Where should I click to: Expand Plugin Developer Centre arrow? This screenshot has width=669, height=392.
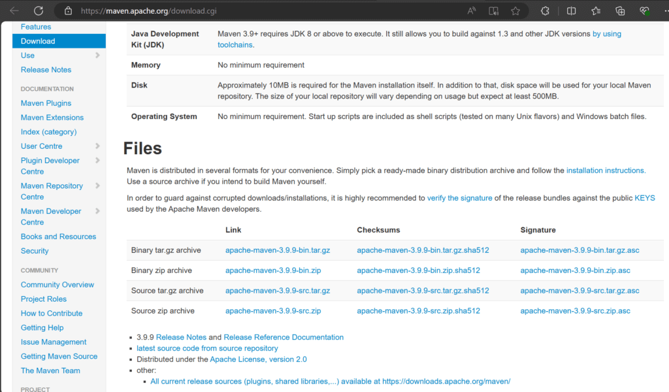97,160
